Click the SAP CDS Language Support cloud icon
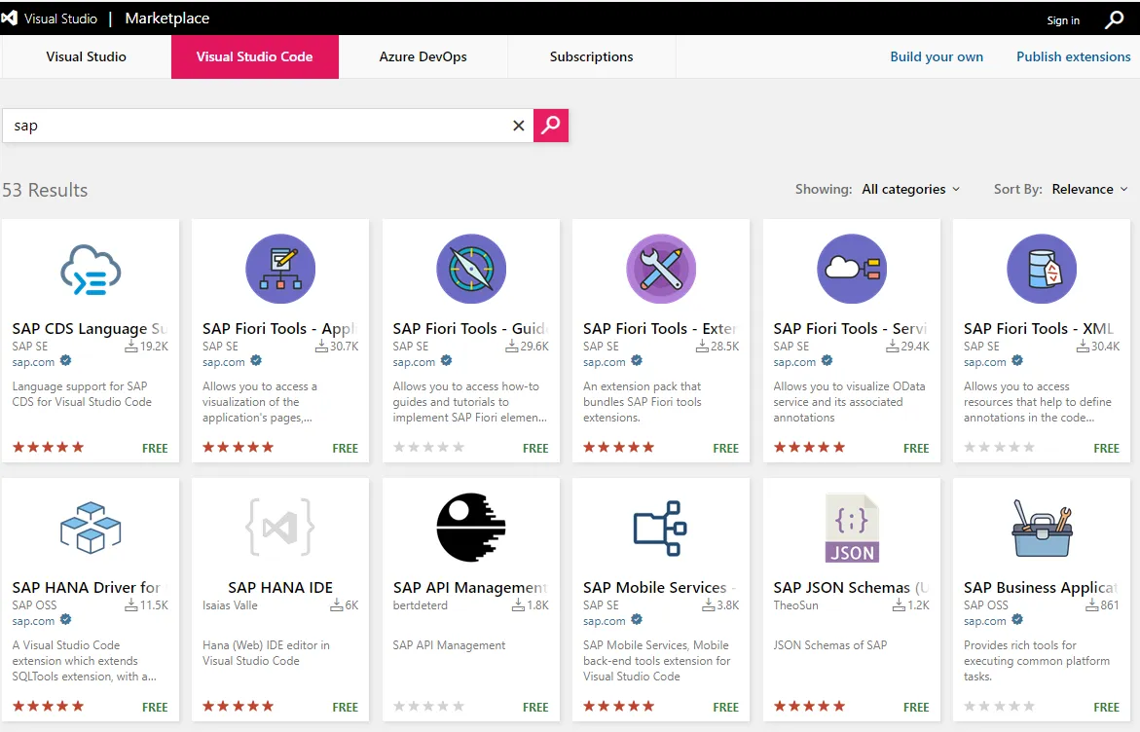This screenshot has width=1140, height=732. pos(91,270)
